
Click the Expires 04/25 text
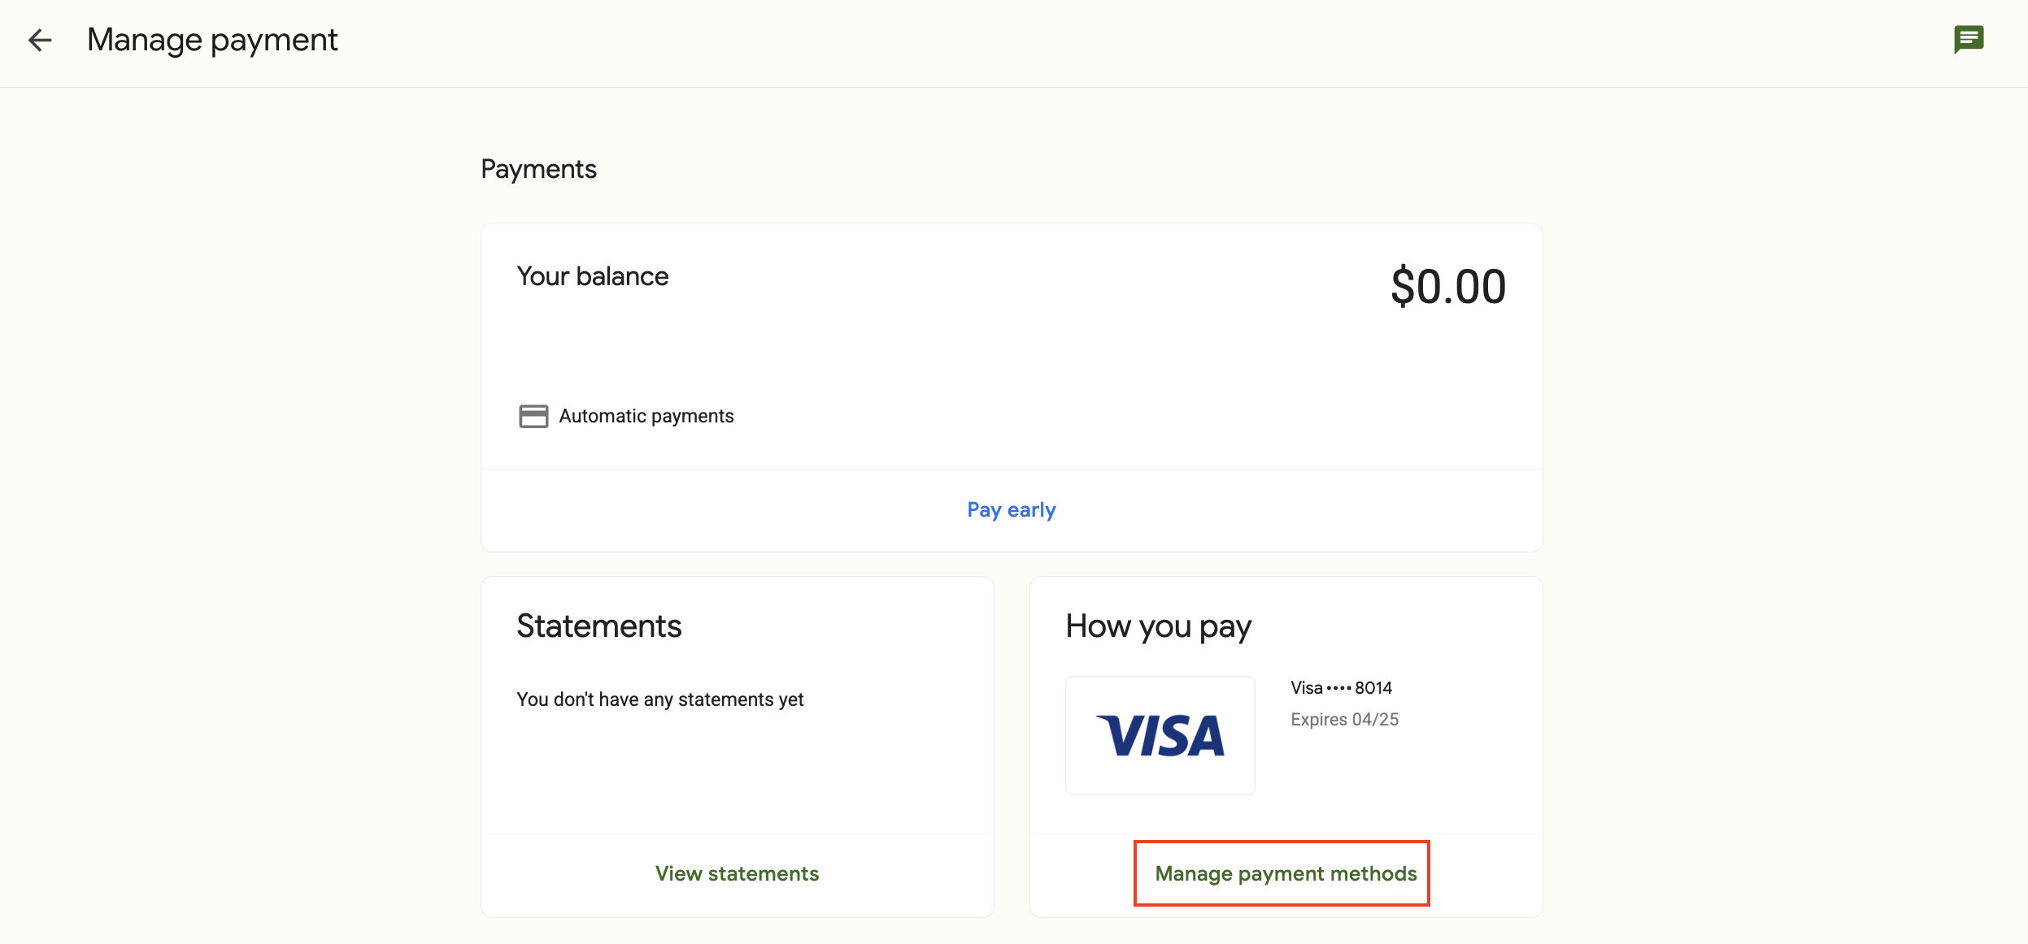pyautogui.click(x=1344, y=719)
